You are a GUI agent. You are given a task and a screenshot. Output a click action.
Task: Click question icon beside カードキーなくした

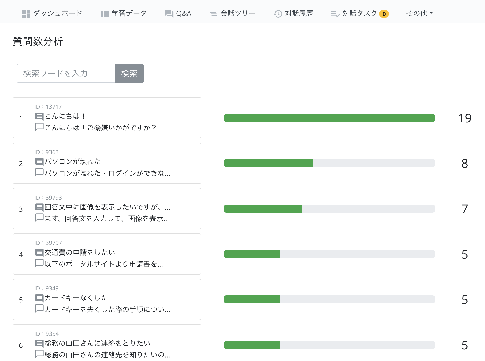[x=39, y=298]
